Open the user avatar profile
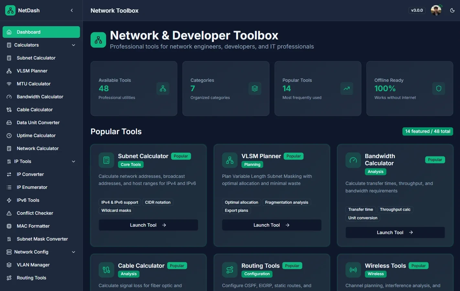Screen dimensions: 460x291 (x=436, y=10)
